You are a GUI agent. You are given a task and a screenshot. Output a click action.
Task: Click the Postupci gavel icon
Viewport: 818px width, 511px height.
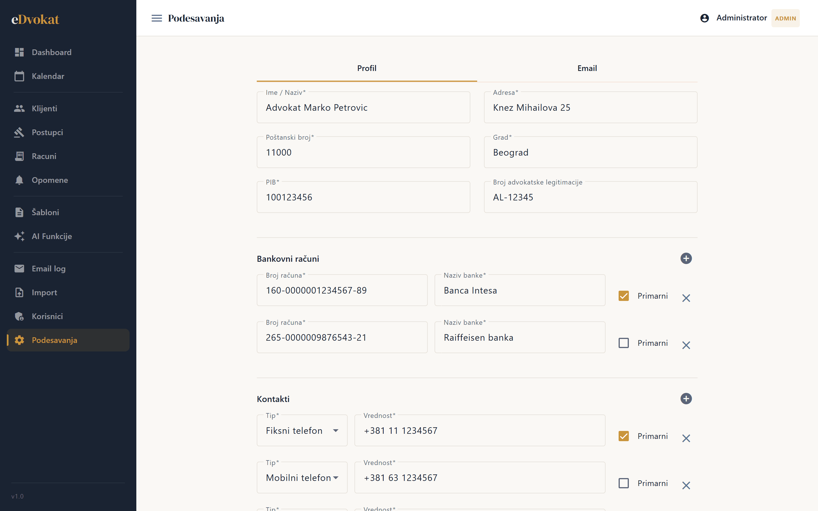click(19, 133)
